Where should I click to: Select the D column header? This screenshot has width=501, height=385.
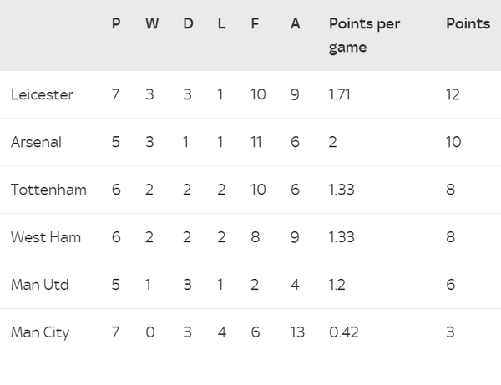pyautogui.click(x=188, y=23)
